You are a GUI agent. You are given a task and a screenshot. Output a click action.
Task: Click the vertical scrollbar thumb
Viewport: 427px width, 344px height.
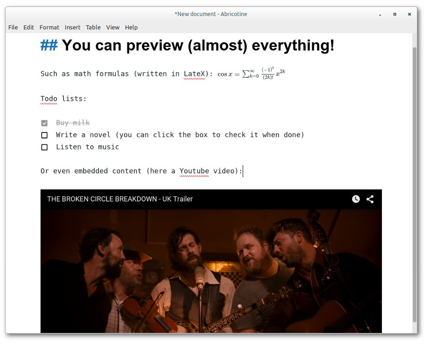point(415,185)
